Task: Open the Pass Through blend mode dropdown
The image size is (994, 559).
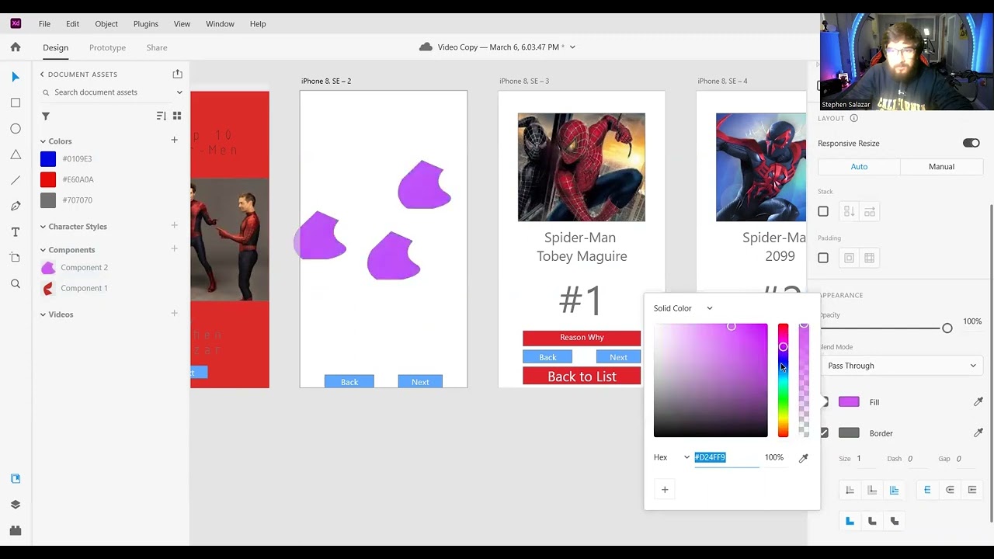Action: pyautogui.click(x=901, y=366)
